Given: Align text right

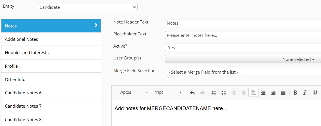Looking at the screenshot, I should click(x=273, y=93).
